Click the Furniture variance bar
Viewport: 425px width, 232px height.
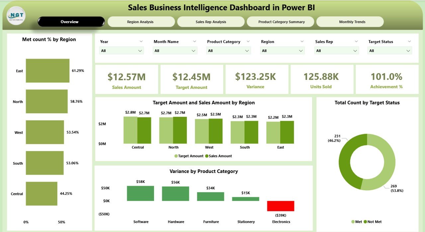point(211,197)
